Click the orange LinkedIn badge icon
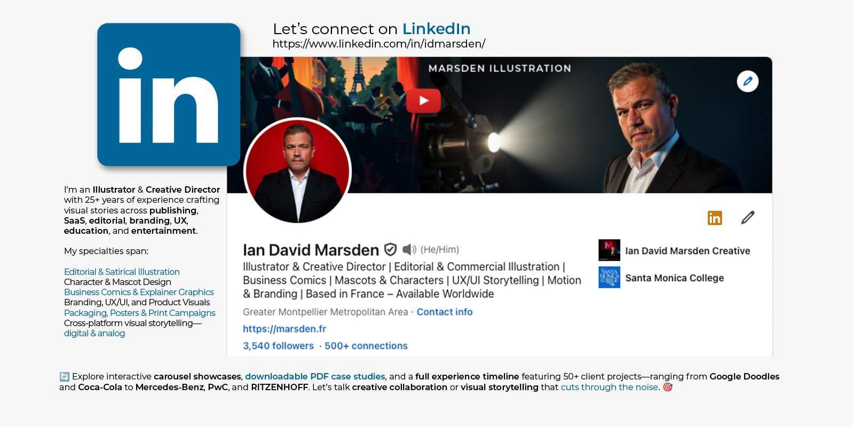The image size is (853, 427). (x=714, y=218)
